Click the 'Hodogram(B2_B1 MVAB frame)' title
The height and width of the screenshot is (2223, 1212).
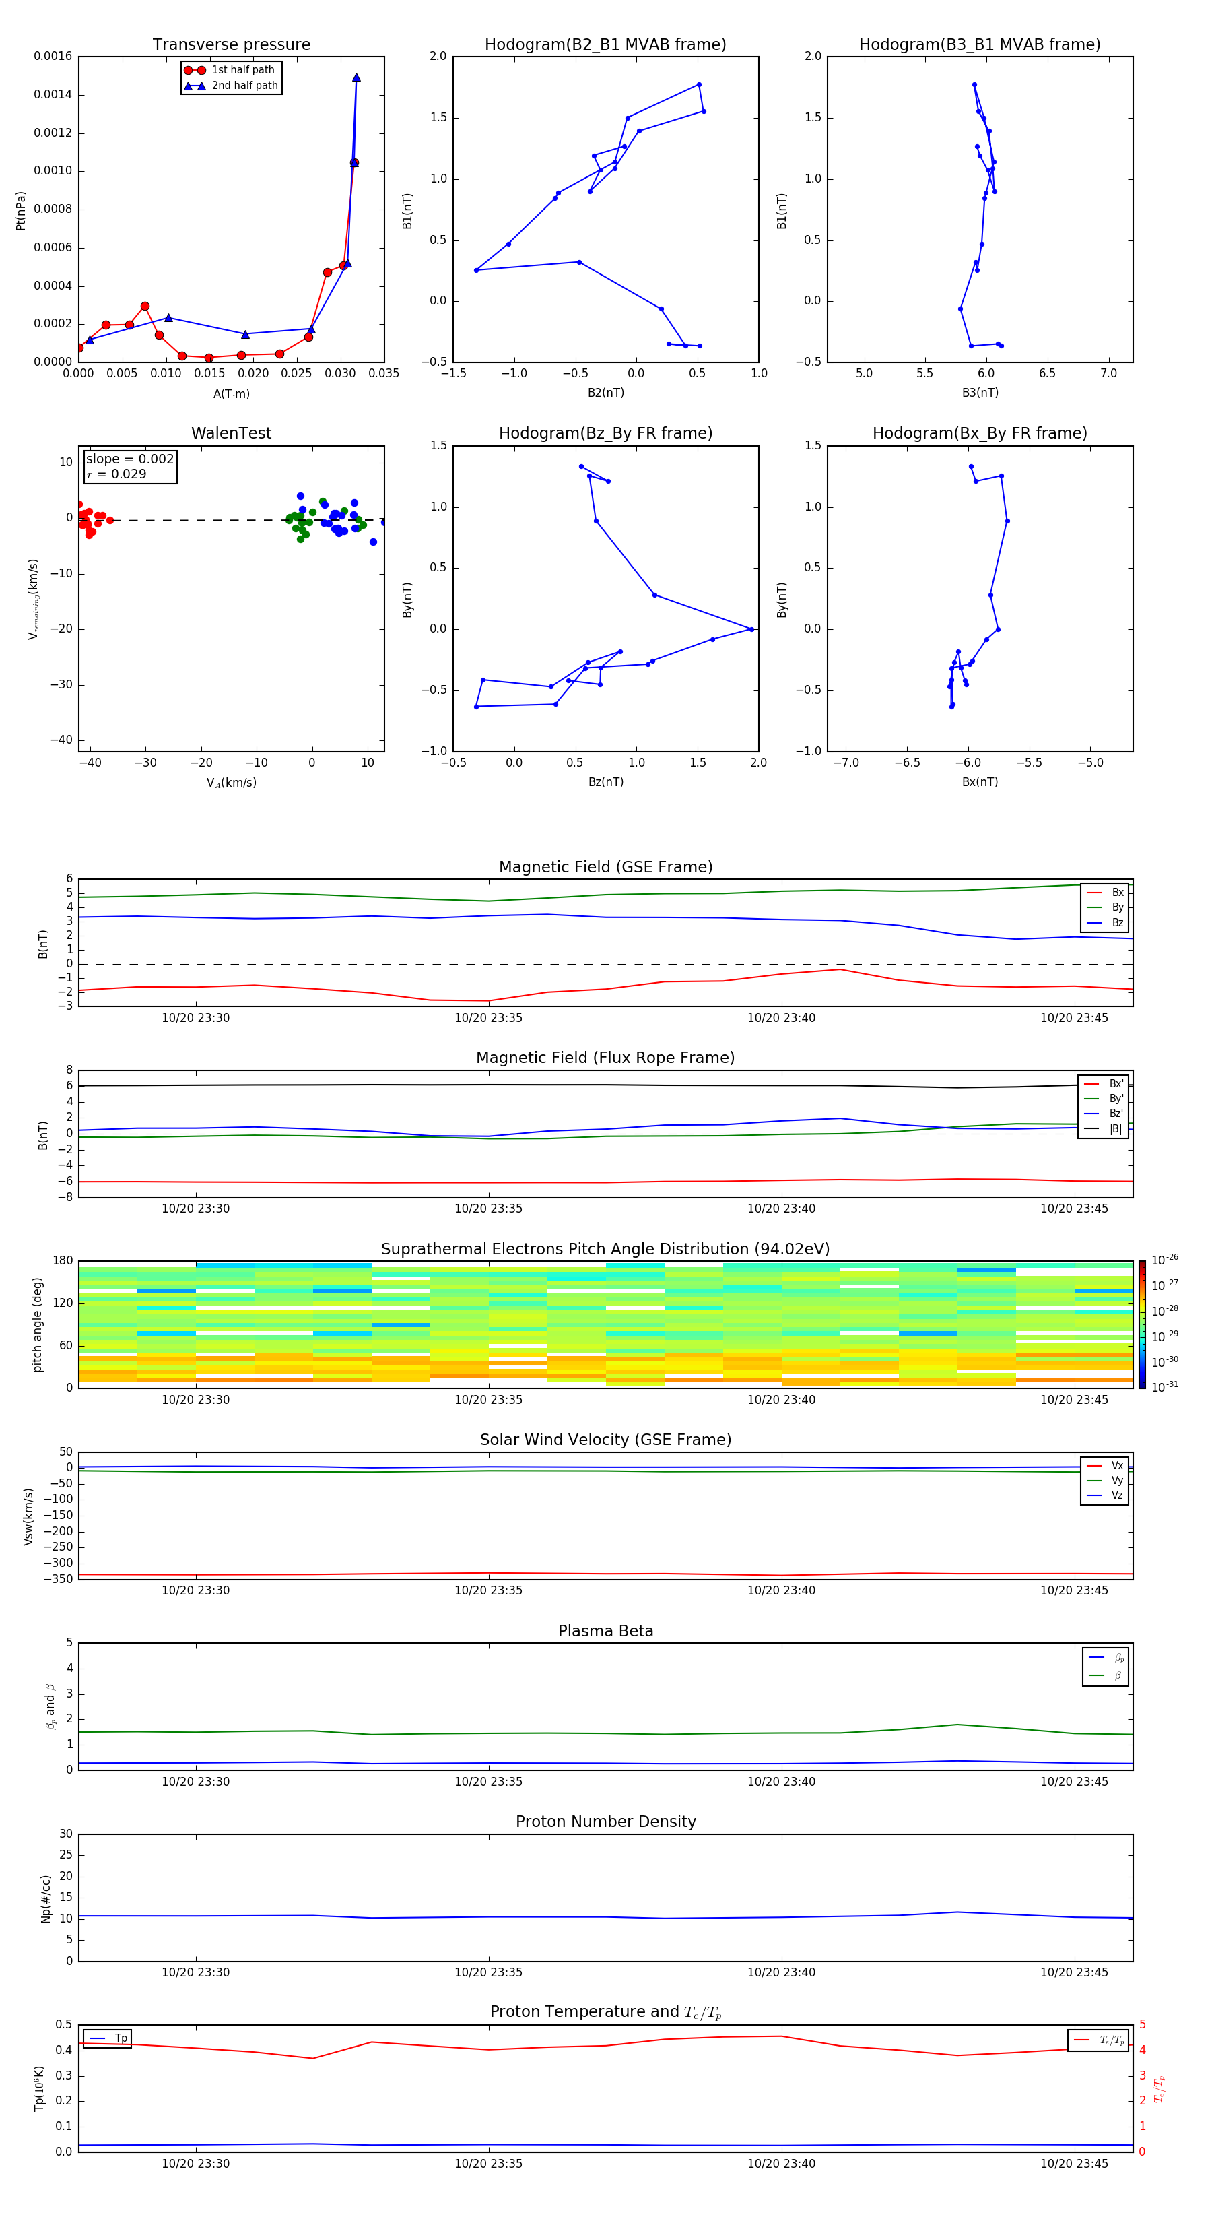605,45
